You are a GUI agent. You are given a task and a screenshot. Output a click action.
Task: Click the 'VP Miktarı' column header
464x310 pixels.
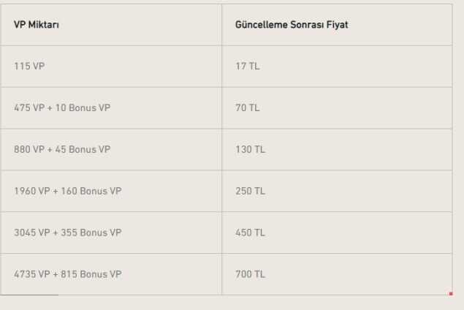coord(37,25)
